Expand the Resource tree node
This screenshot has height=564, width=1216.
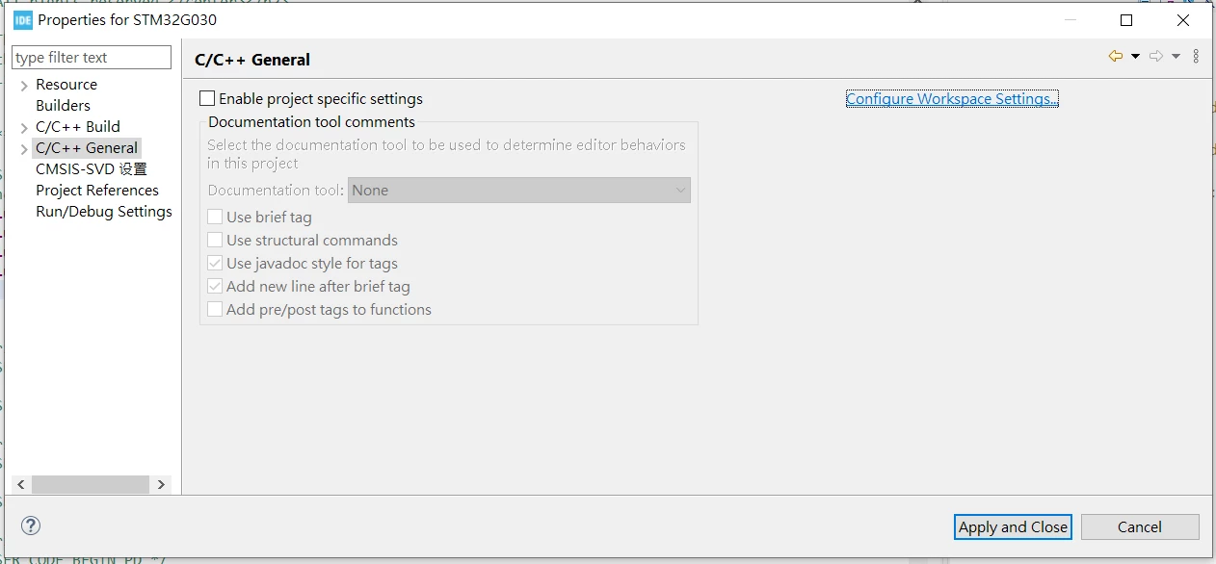coord(24,85)
